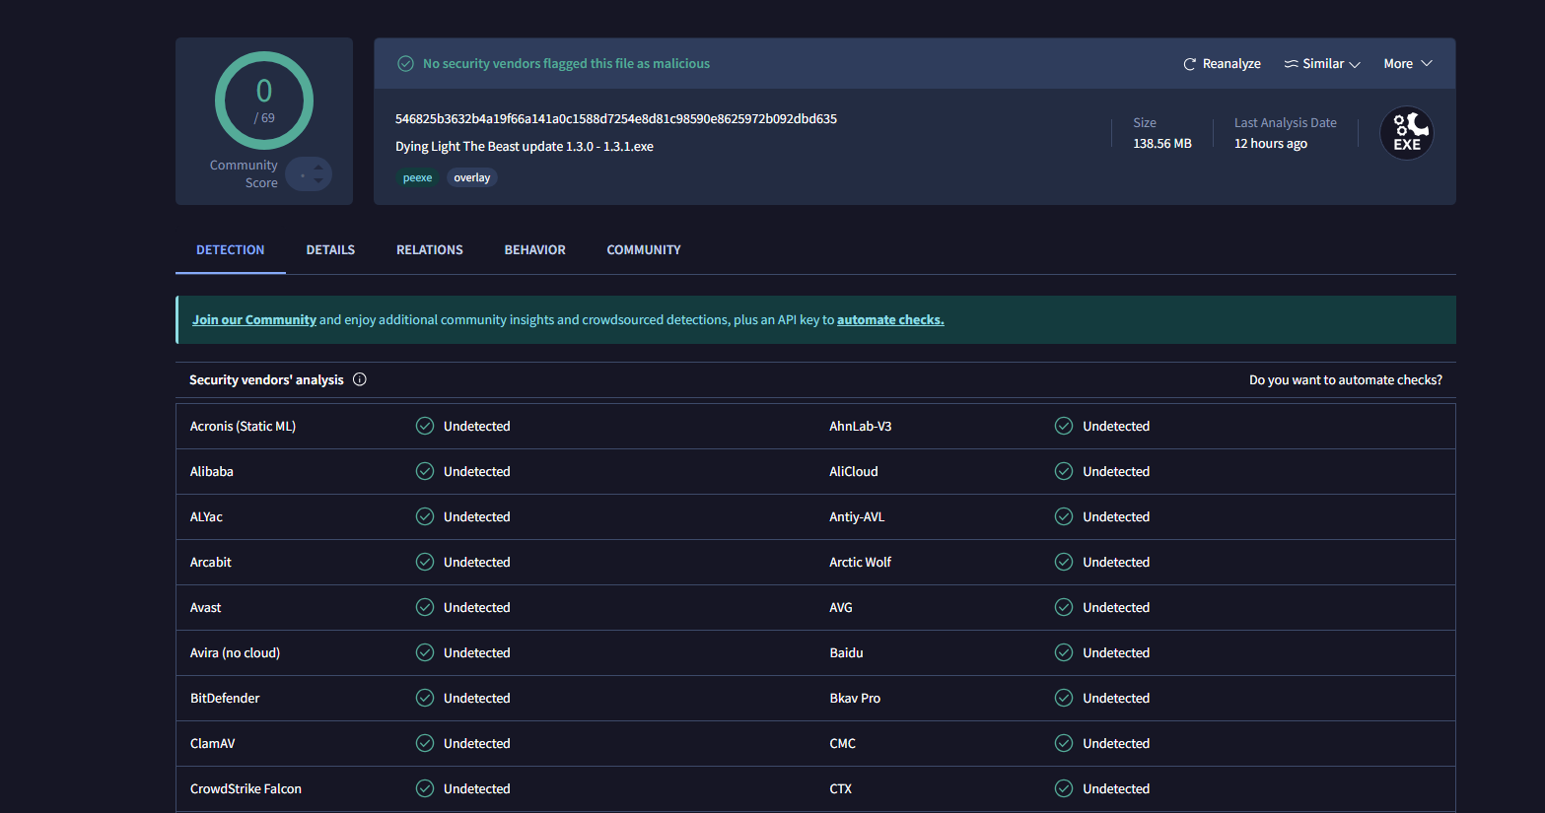Image resolution: width=1545 pixels, height=813 pixels.
Task: Switch to the Details tab
Action: click(x=330, y=250)
